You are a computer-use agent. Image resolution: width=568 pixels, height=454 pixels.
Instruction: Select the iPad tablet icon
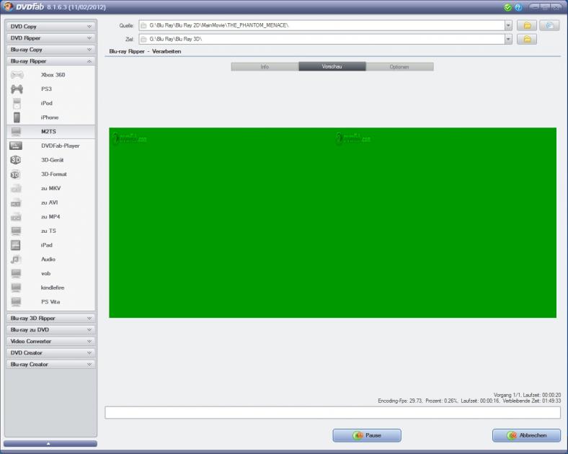pyautogui.click(x=16, y=245)
